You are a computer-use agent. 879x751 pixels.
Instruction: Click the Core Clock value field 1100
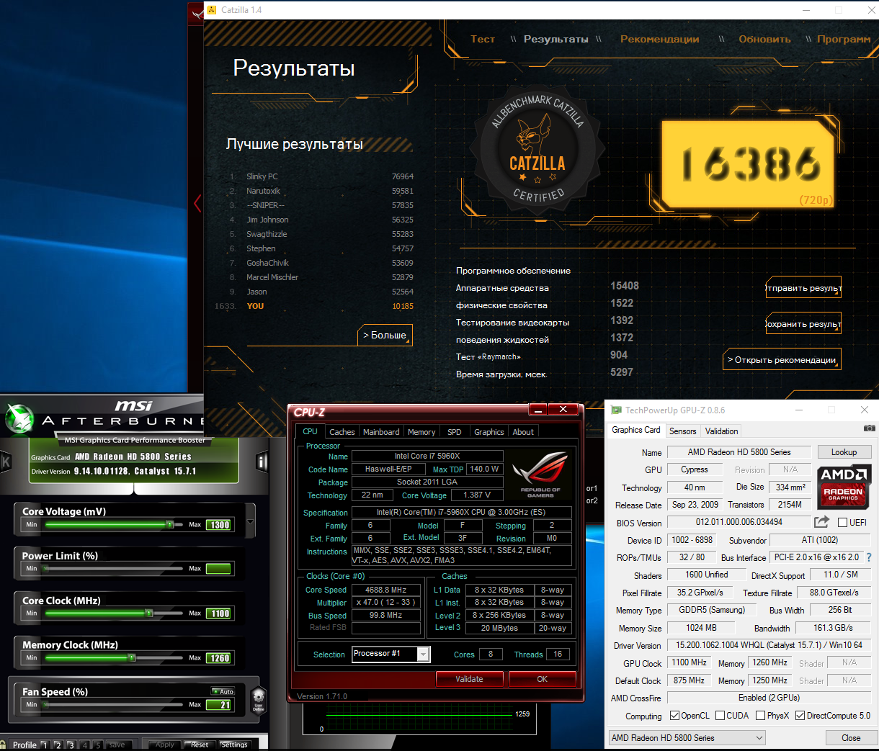219,613
